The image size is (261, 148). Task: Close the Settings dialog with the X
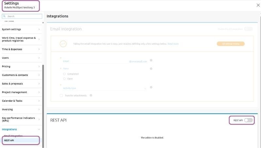click(258, 5)
